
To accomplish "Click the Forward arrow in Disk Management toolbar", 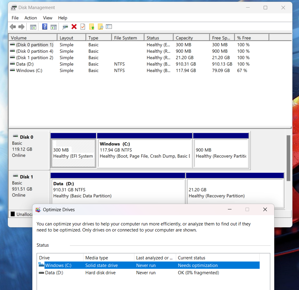I will [21, 27].
